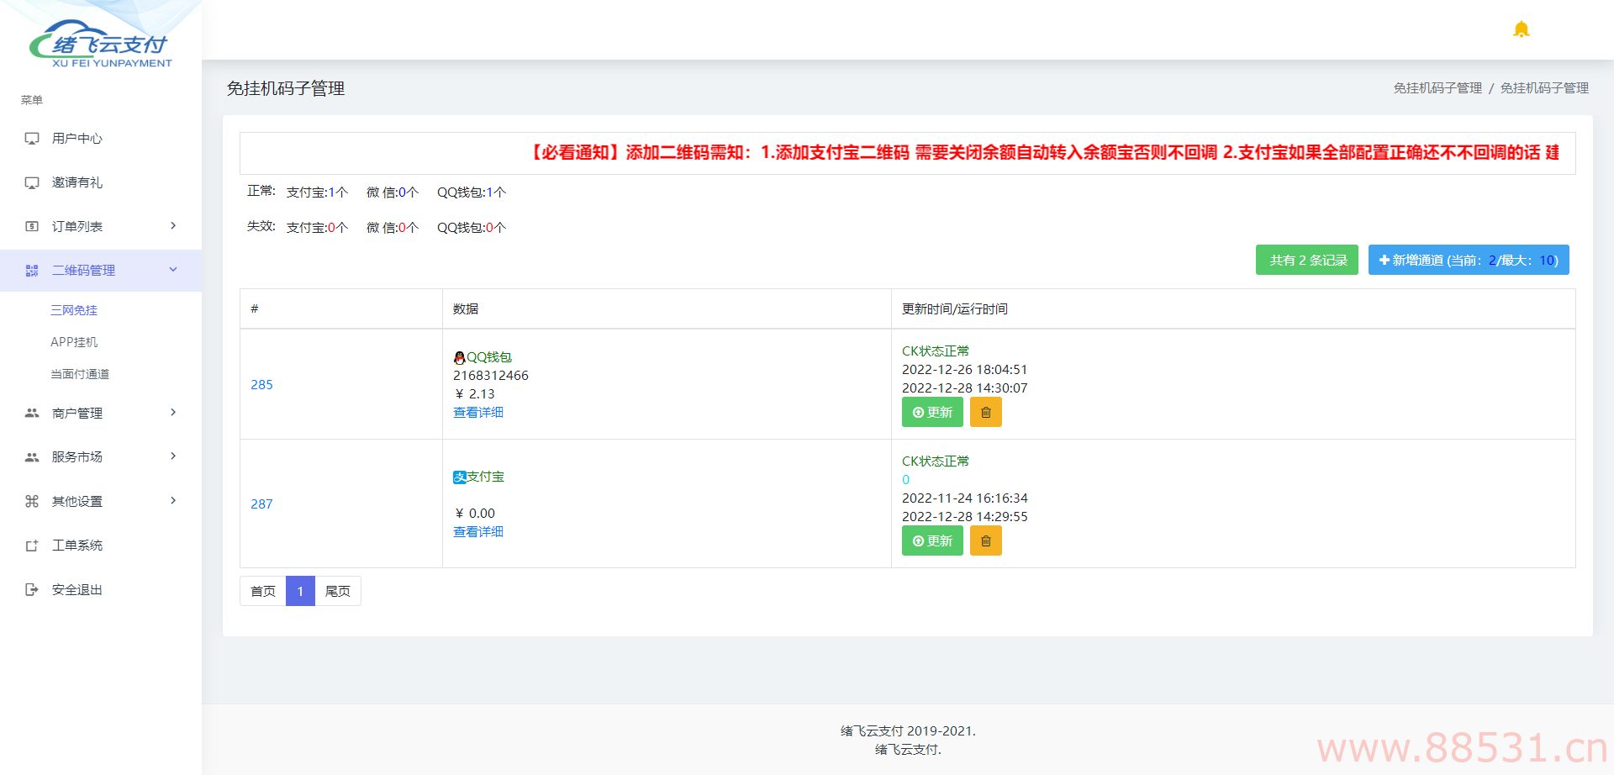Click the 安全退出 logout icon
1614x775 pixels.
tap(32, 589)
